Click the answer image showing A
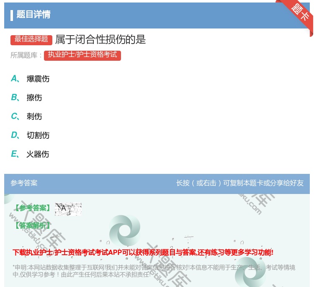Screen dimensions: 314x287 tap(68, 209)
